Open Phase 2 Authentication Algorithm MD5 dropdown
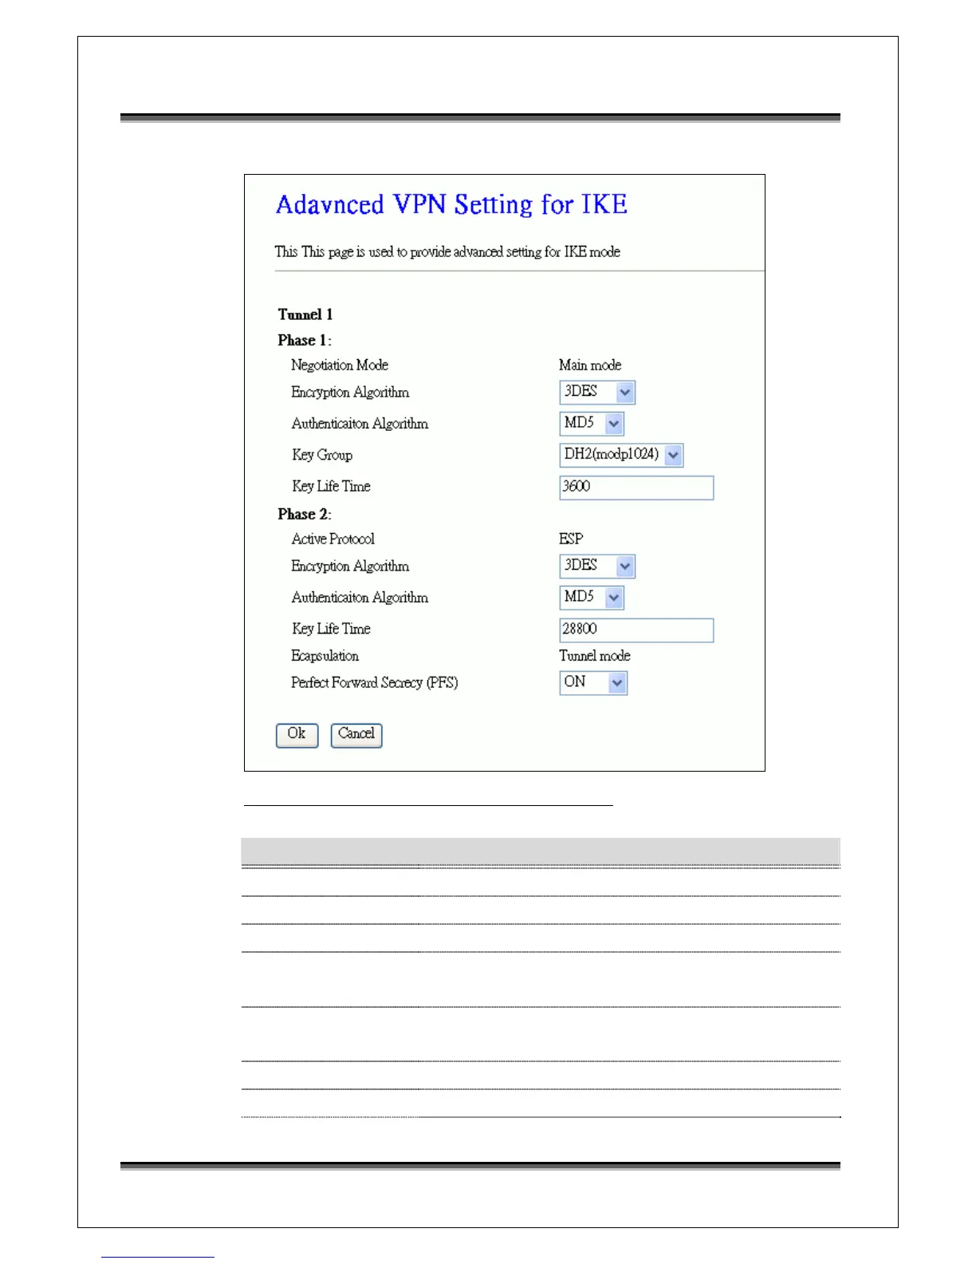976x1264 pixels. click(592, 597)
